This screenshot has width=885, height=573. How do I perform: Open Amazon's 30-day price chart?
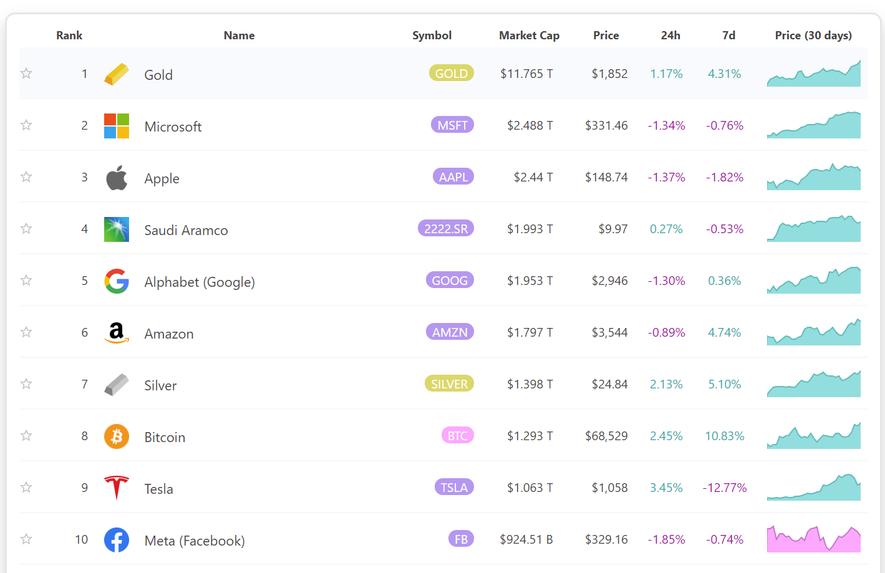814,332
